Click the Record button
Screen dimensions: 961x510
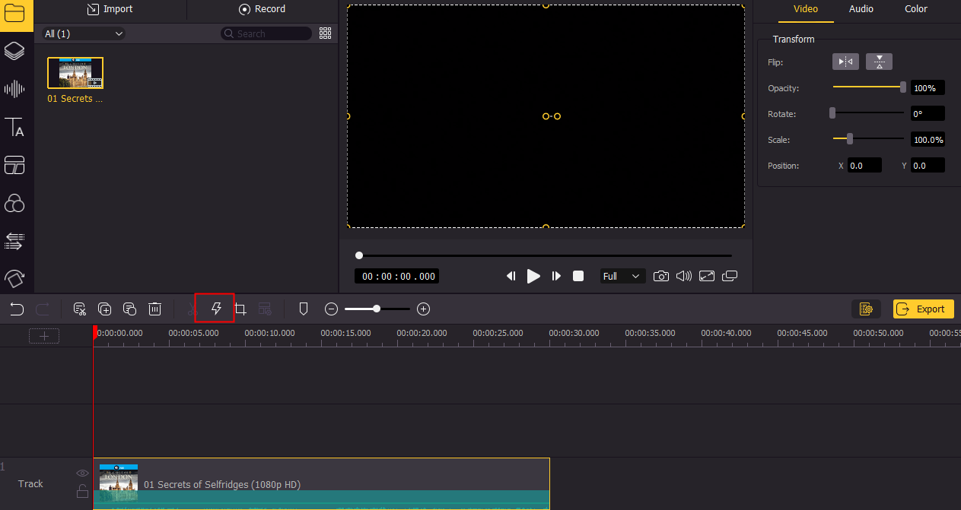pos(263,9)
